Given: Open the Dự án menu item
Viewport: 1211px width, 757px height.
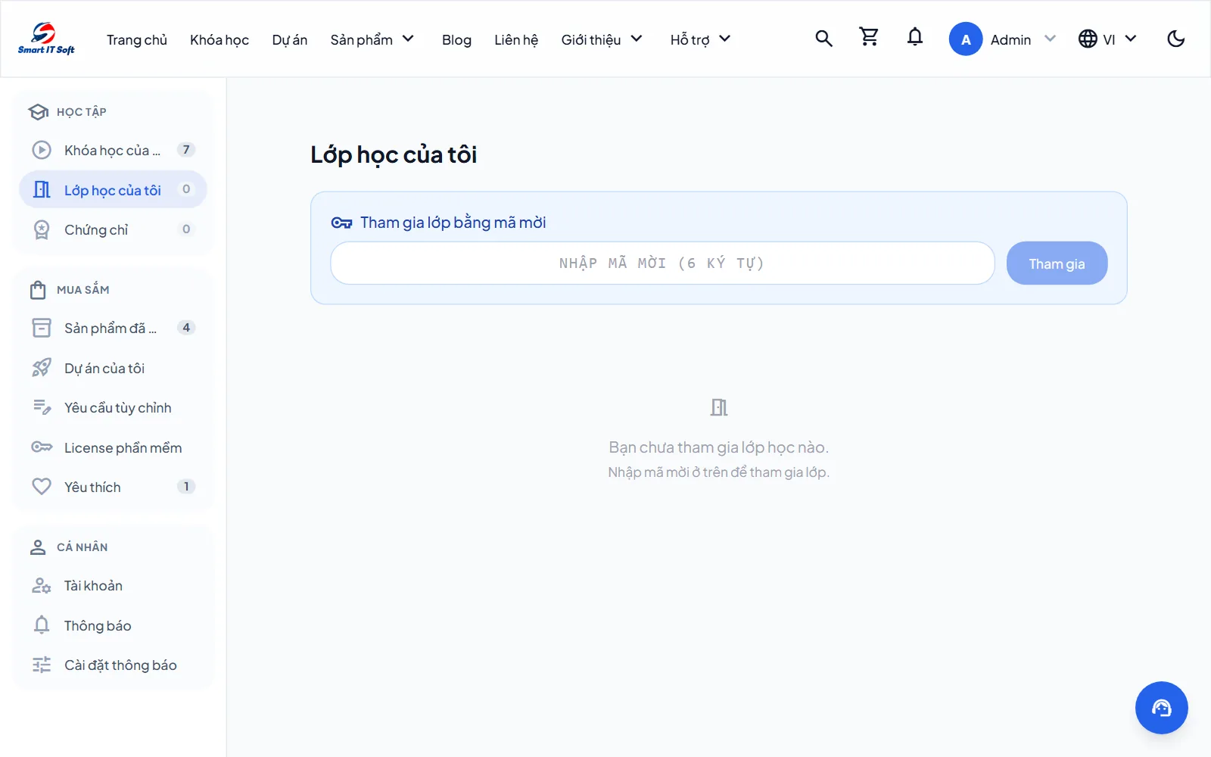Looking at the screenshot, I should [x=290, y=39].
